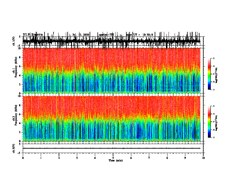This screenshot has height=177, width=229.
Task: Click the ch.2 color bar log(PSD) unit label
Action: pyautogui.click(x=217, y=123)
